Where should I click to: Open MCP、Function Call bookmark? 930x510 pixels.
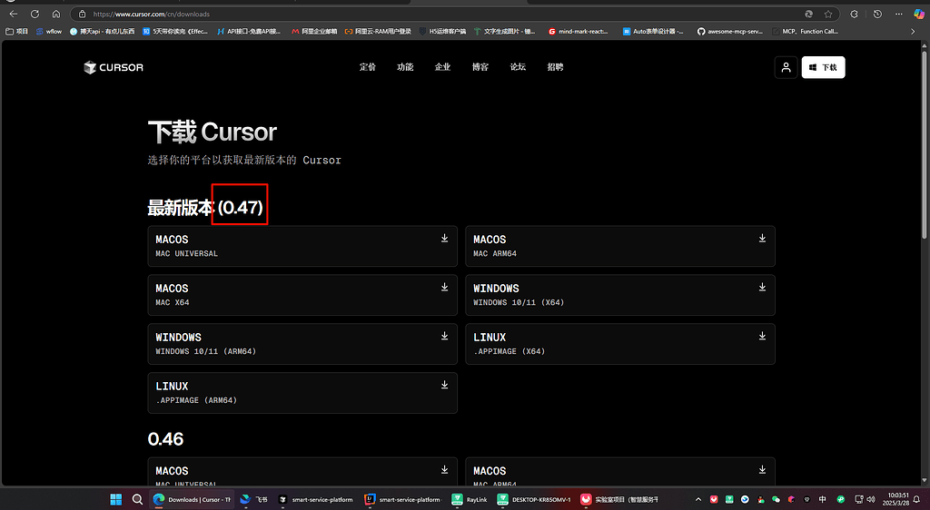tap(806, 32)
